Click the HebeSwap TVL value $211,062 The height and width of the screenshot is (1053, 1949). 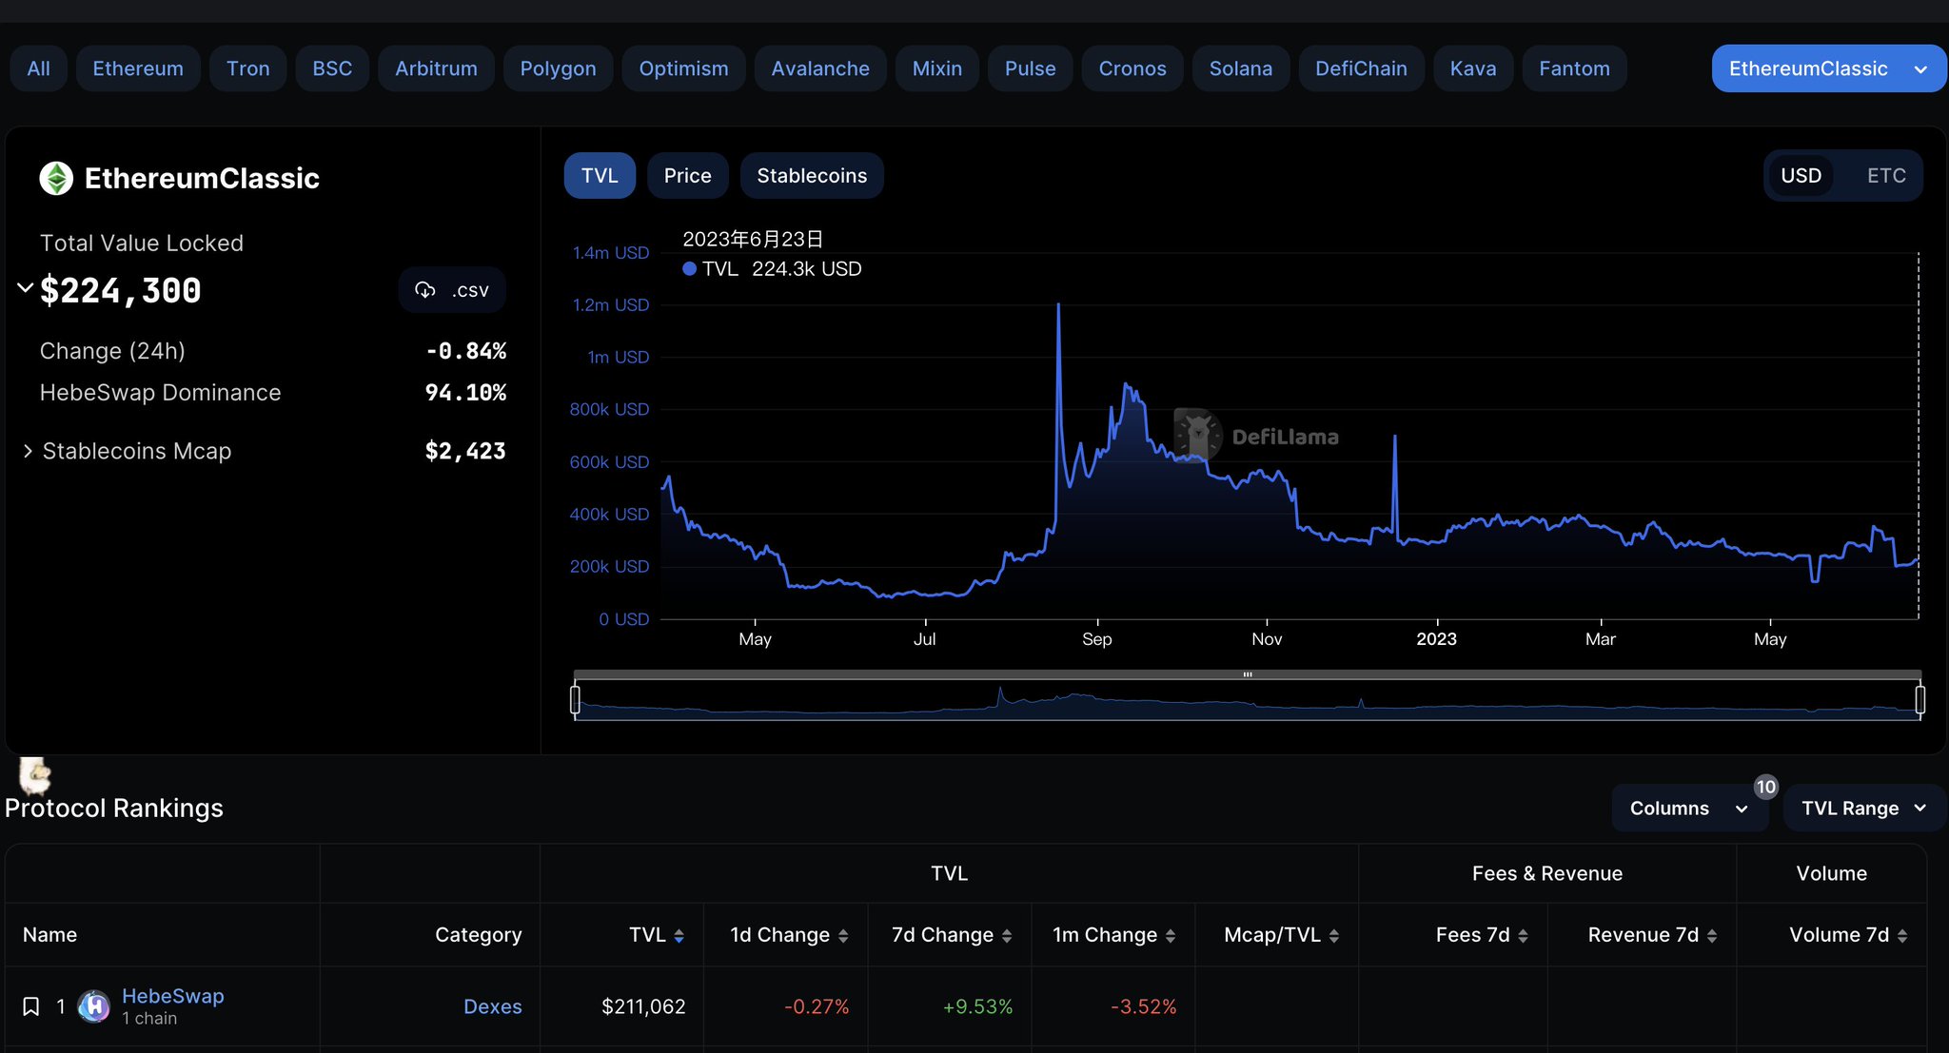(643, 1006)
